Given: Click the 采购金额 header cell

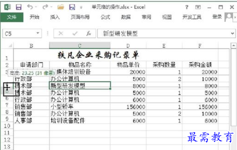Looking at the screenshot, I should tap(200, 65).
